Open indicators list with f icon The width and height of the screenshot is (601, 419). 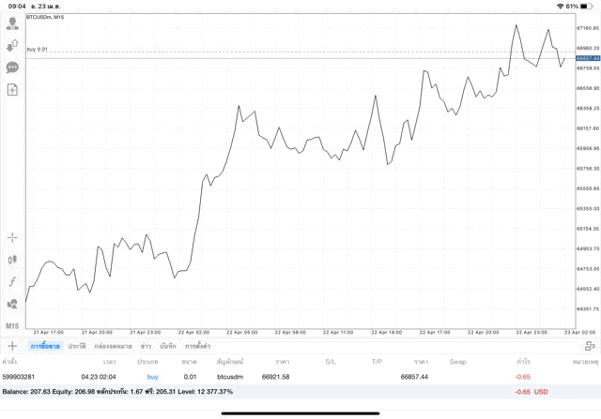(x=12, y=282)
